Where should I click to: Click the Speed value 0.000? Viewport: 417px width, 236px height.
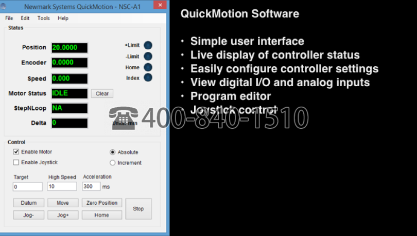[69, 79]
